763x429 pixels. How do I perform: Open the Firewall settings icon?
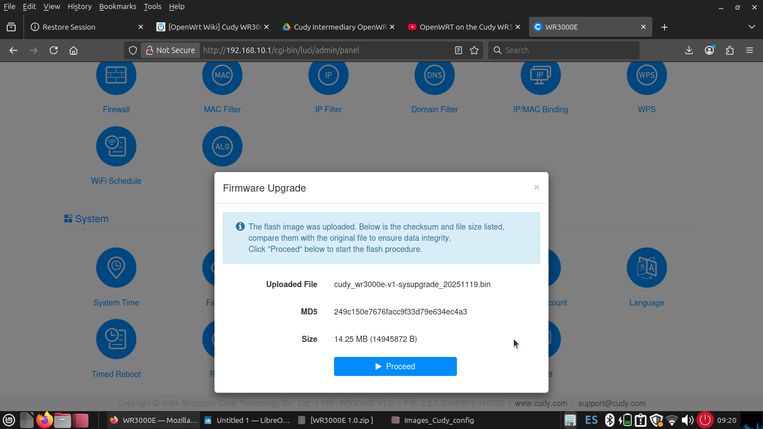[x=116, y=75]
